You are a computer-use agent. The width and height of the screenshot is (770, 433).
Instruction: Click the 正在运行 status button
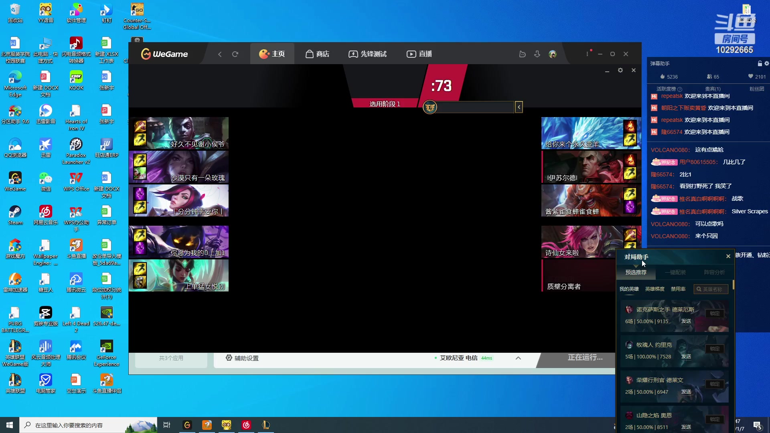coord(585,357)
